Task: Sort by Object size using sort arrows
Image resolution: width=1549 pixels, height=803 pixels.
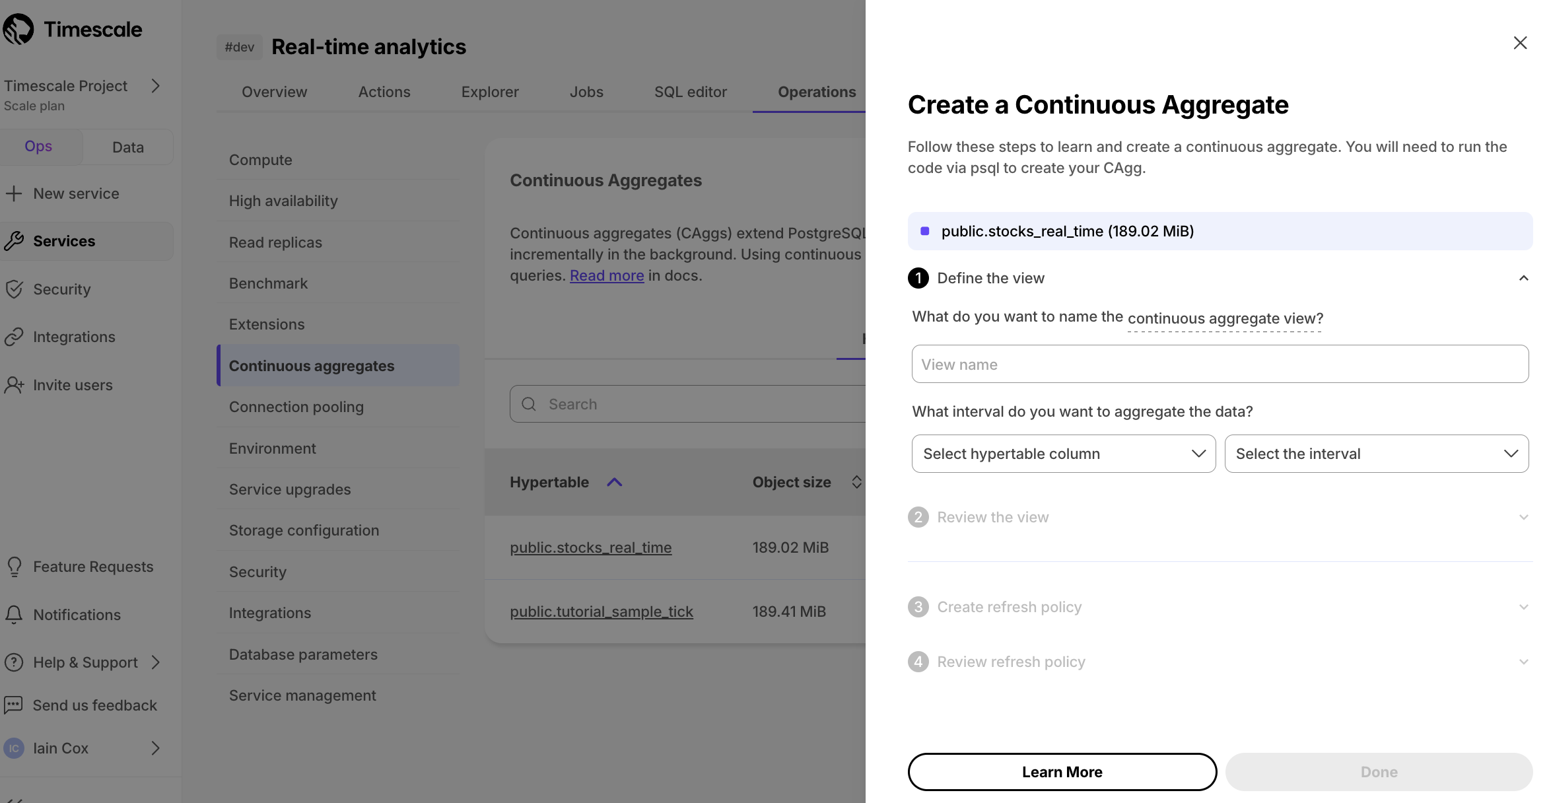Action: point(856,482)
